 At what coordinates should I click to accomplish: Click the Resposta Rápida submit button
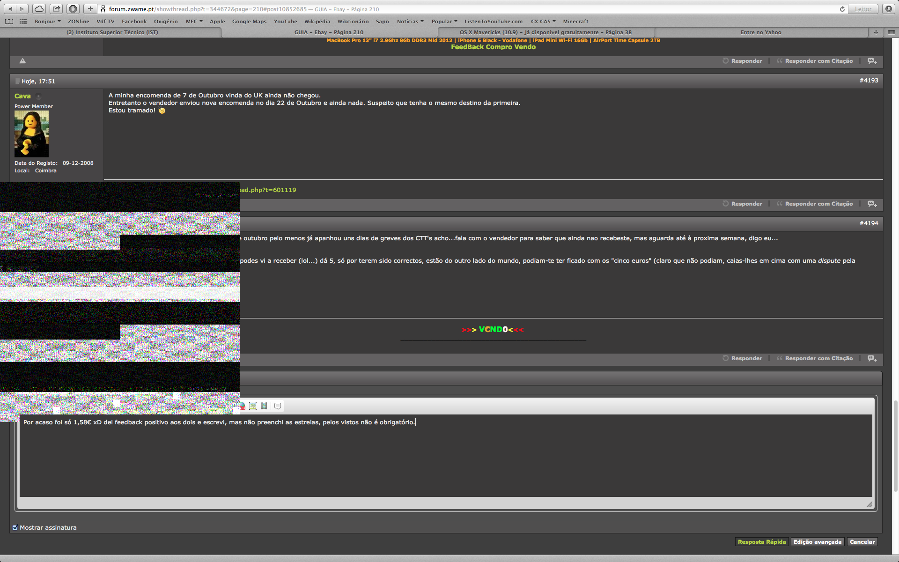(762, 542)
